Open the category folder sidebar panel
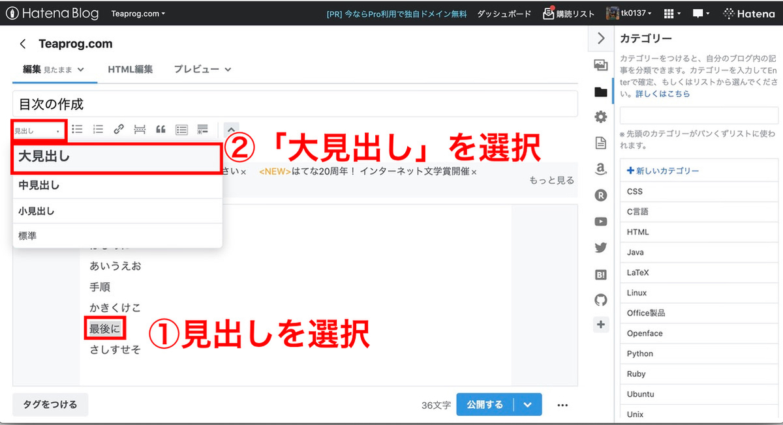The image size is (783, 425). click(x=601, y=92)
